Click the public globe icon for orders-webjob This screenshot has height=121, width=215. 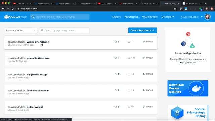(x=144, y=107)
